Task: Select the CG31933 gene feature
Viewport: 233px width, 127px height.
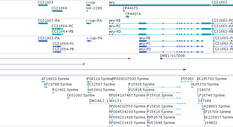Action: click(x=43, y=5)
